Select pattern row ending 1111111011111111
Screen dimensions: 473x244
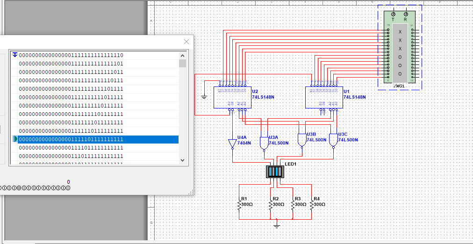pyautogui.click(x=98, y=123)
